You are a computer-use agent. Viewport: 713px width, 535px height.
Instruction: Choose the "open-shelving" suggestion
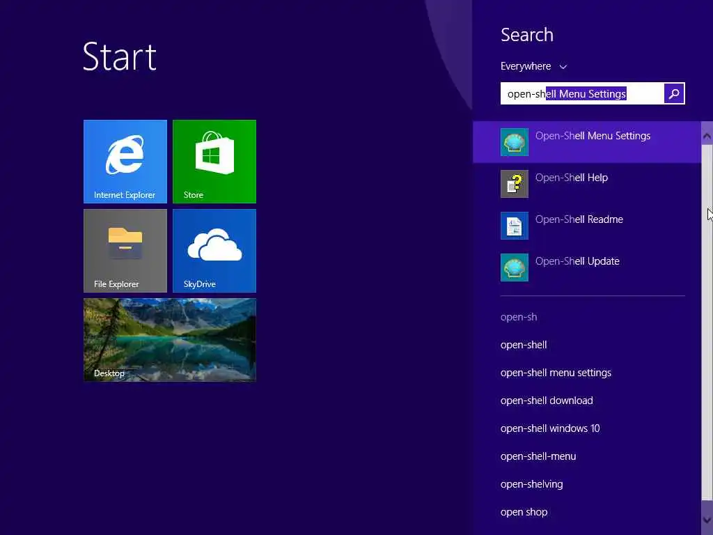(531, 484)
